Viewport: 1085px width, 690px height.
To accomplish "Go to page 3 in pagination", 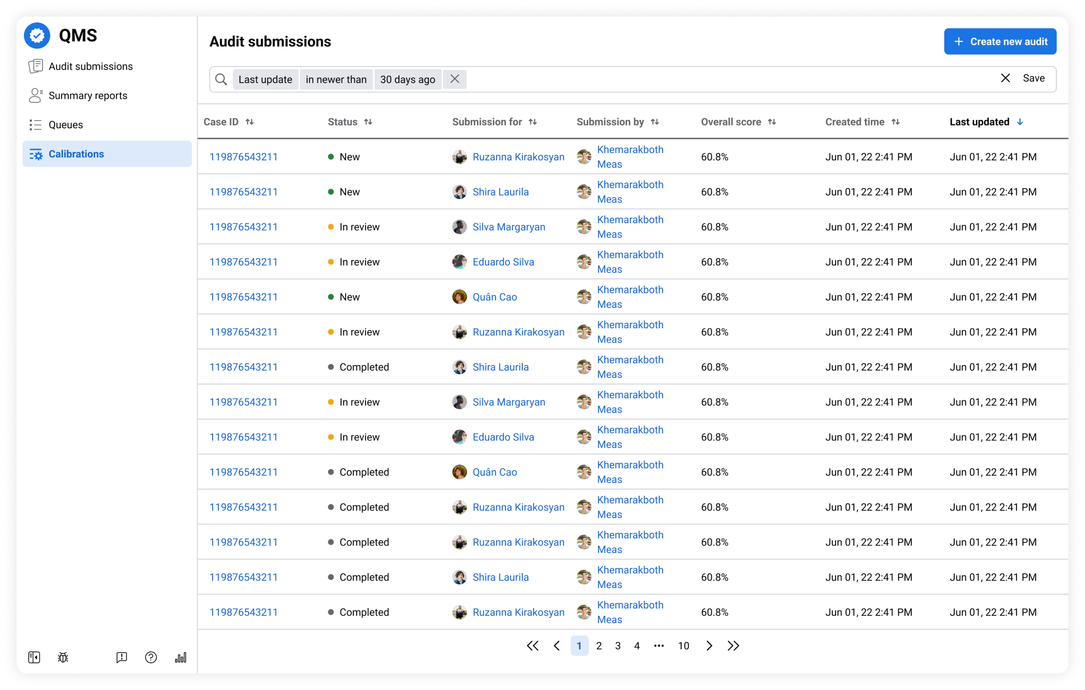I will coord(618,646).
